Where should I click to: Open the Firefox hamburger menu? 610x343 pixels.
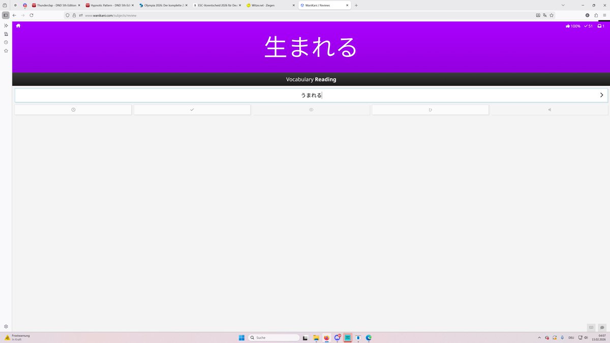point(604,15)
